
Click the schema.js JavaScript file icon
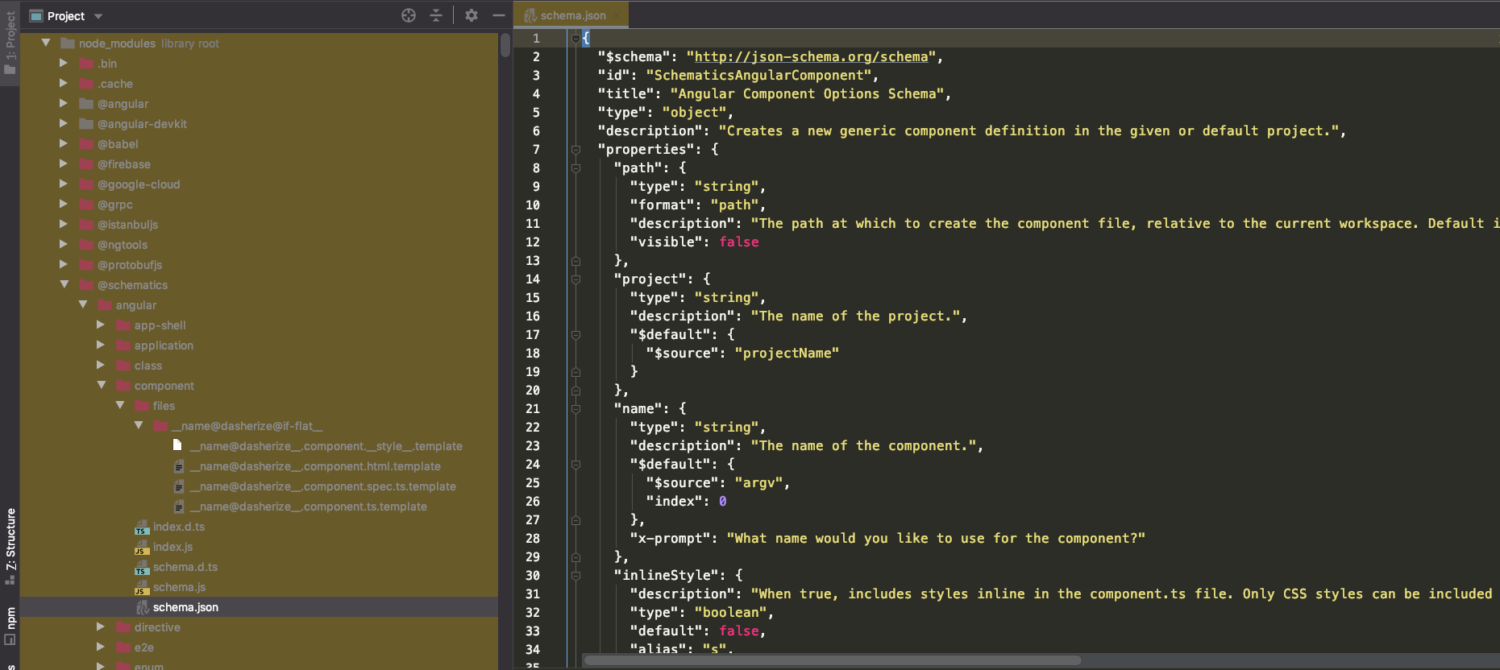pos(142,588)
